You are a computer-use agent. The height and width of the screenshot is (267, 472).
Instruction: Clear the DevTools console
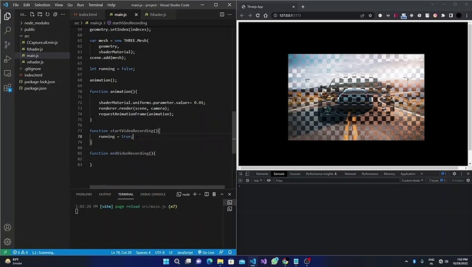pyautogui.click(x=248, y=181)
